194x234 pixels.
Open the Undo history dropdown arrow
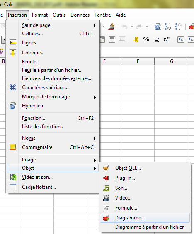(x=132, y=27)
